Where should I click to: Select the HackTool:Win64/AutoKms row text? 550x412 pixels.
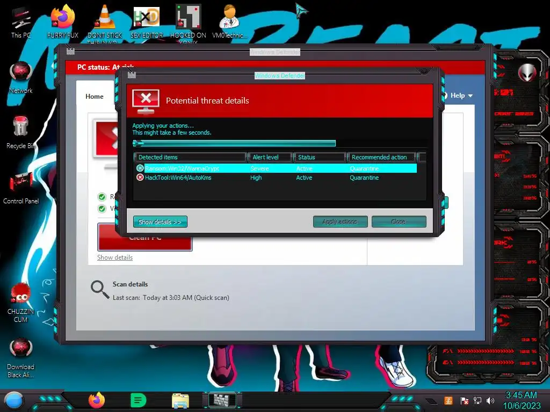pyautogui.click(x=178, y=178)
